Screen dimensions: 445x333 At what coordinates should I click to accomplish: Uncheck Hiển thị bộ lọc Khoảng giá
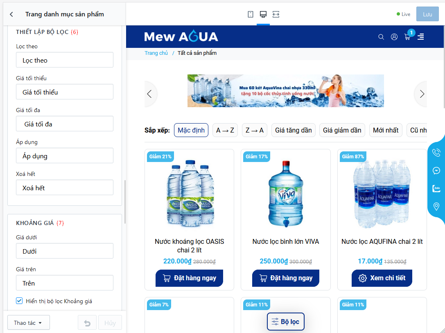tap(19, 301)
